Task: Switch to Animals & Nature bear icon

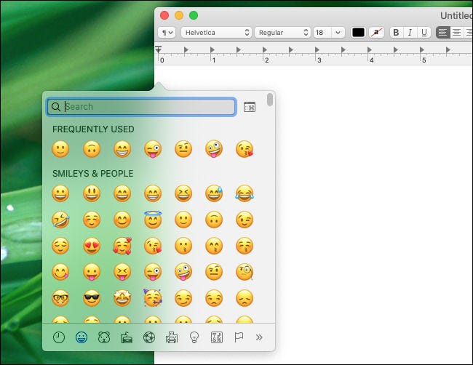Action: (x=104, y=337)
